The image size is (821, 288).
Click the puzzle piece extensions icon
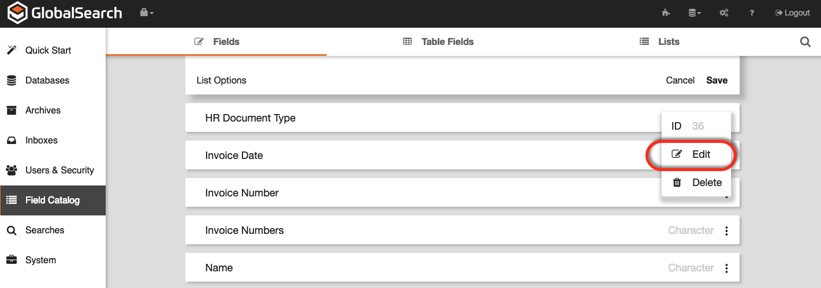coord(666,13)
